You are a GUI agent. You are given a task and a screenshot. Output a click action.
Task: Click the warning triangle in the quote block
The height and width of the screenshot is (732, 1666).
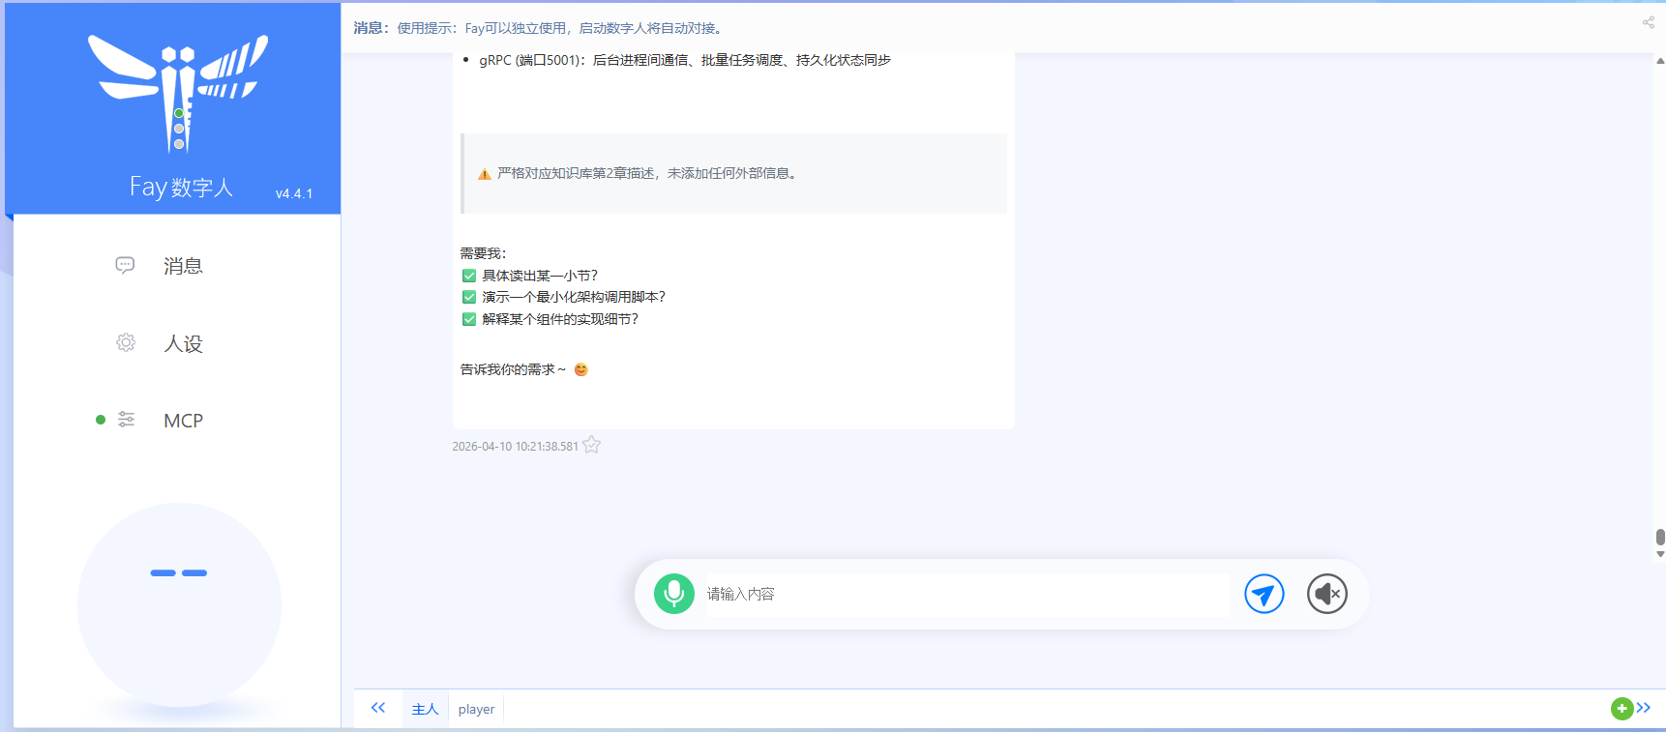[485, 174]
